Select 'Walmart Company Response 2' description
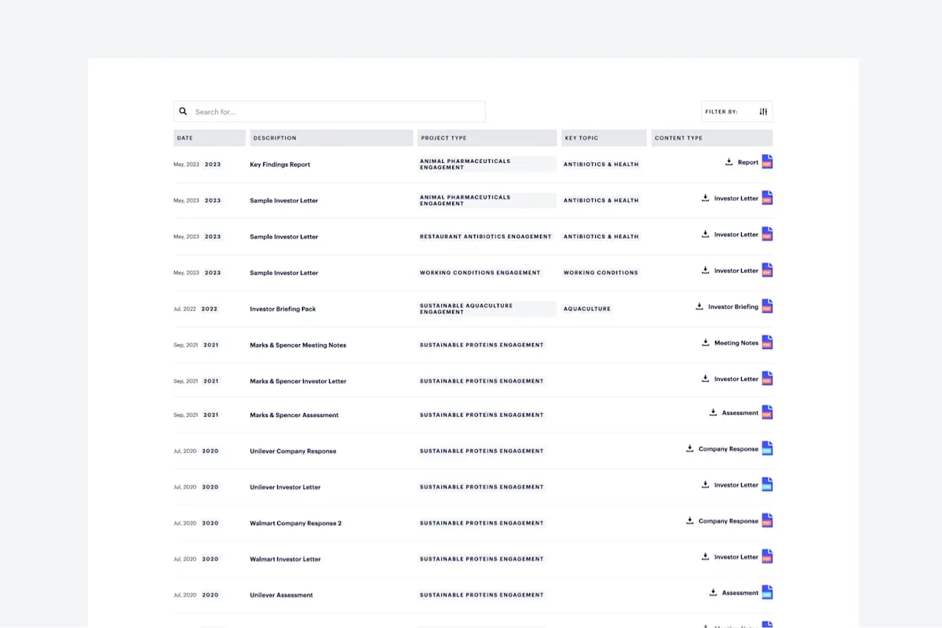This screenshot has height=628, width=942. [x=295, y=523]
